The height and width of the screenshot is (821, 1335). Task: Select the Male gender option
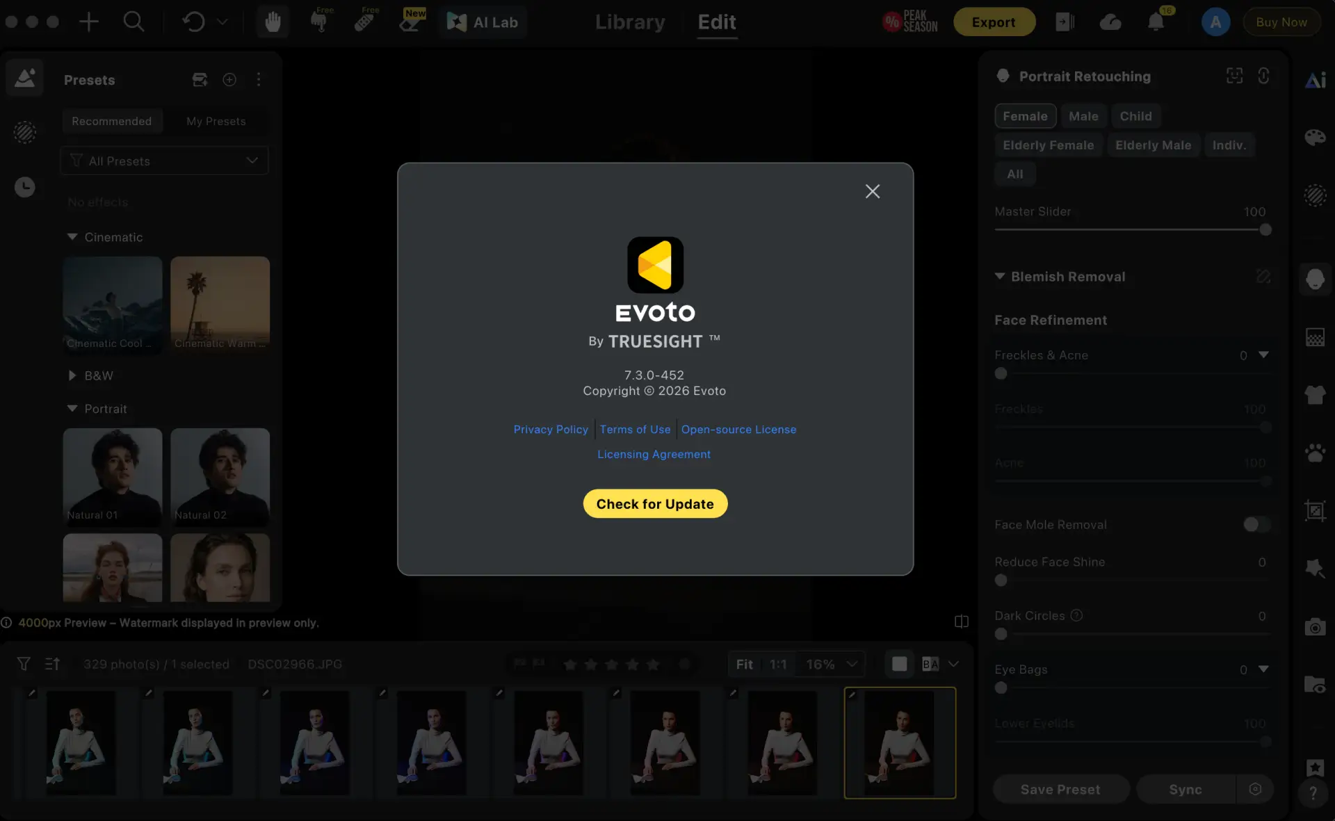(x=1083, y=116)
